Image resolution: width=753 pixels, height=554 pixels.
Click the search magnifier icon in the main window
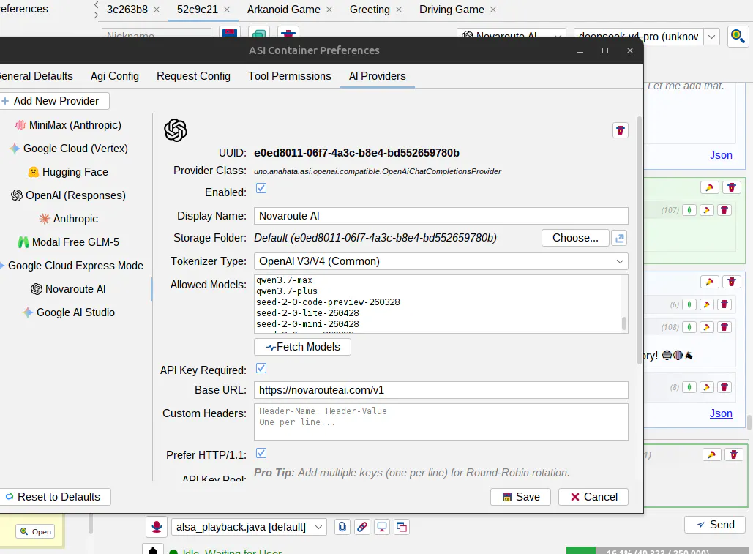pyautogui.click(x=737, y=36)
